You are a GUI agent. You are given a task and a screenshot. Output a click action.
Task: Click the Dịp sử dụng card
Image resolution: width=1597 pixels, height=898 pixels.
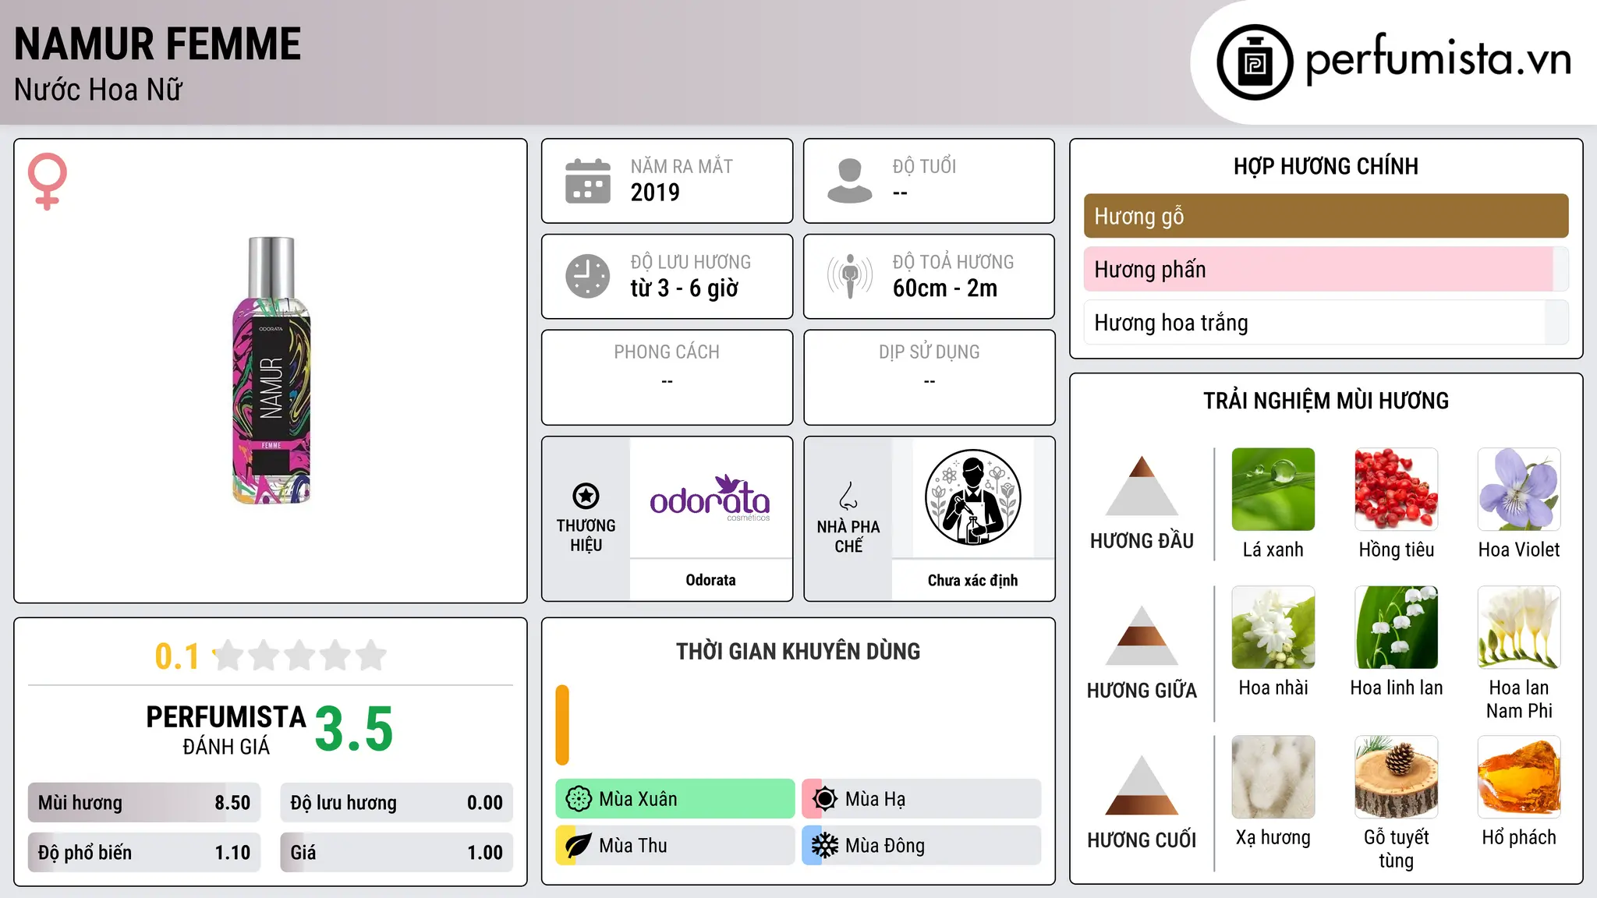(929, 377)
